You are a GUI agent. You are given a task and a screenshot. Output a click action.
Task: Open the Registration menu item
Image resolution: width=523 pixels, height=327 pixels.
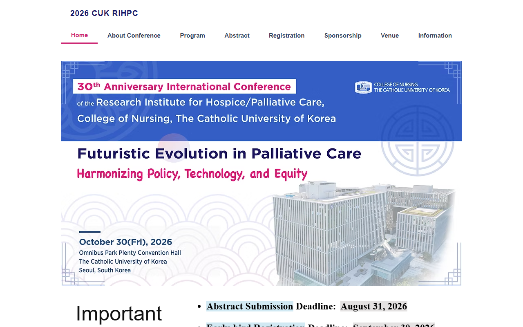(286, 36)
